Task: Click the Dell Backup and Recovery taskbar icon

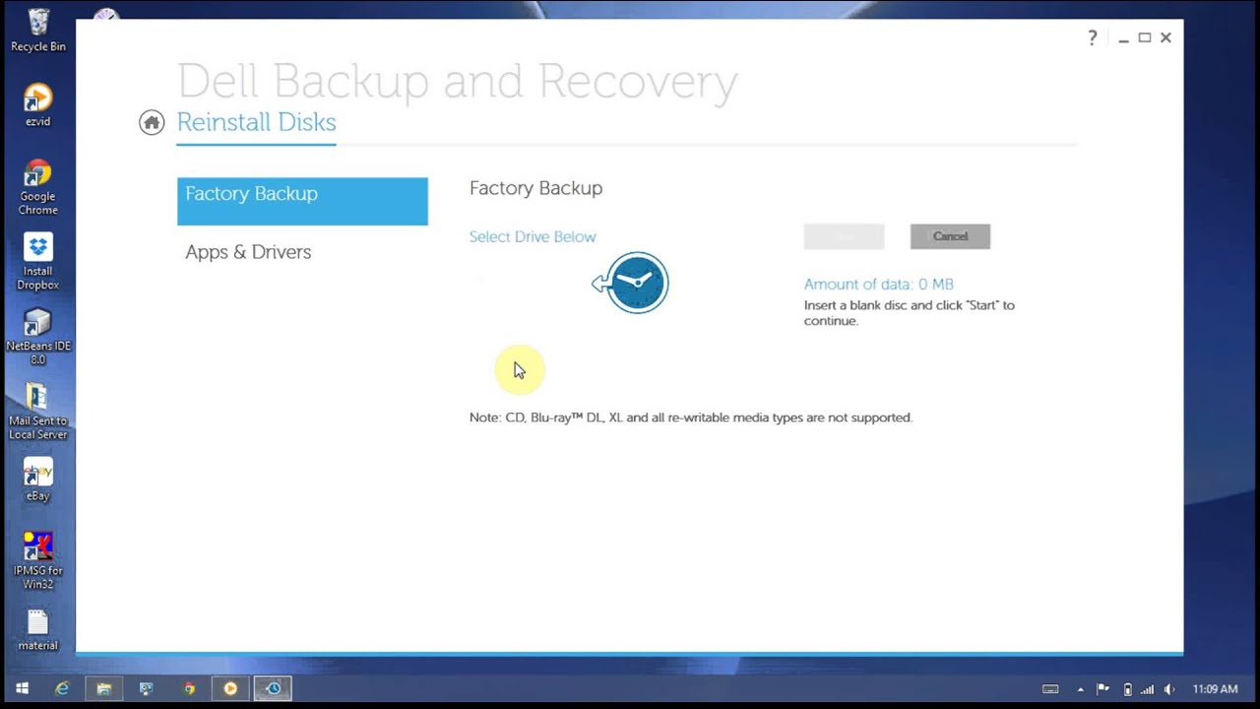Action: [x=273, y=688]
